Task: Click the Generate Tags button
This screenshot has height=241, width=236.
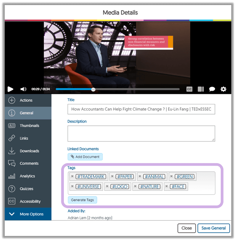Action: click(82, 200)
